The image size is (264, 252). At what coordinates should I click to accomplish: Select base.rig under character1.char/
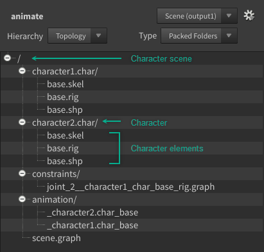point(132,97)
